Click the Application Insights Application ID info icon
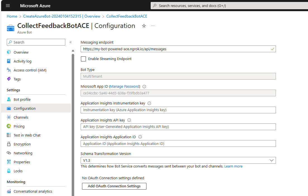 click(140, 137)
